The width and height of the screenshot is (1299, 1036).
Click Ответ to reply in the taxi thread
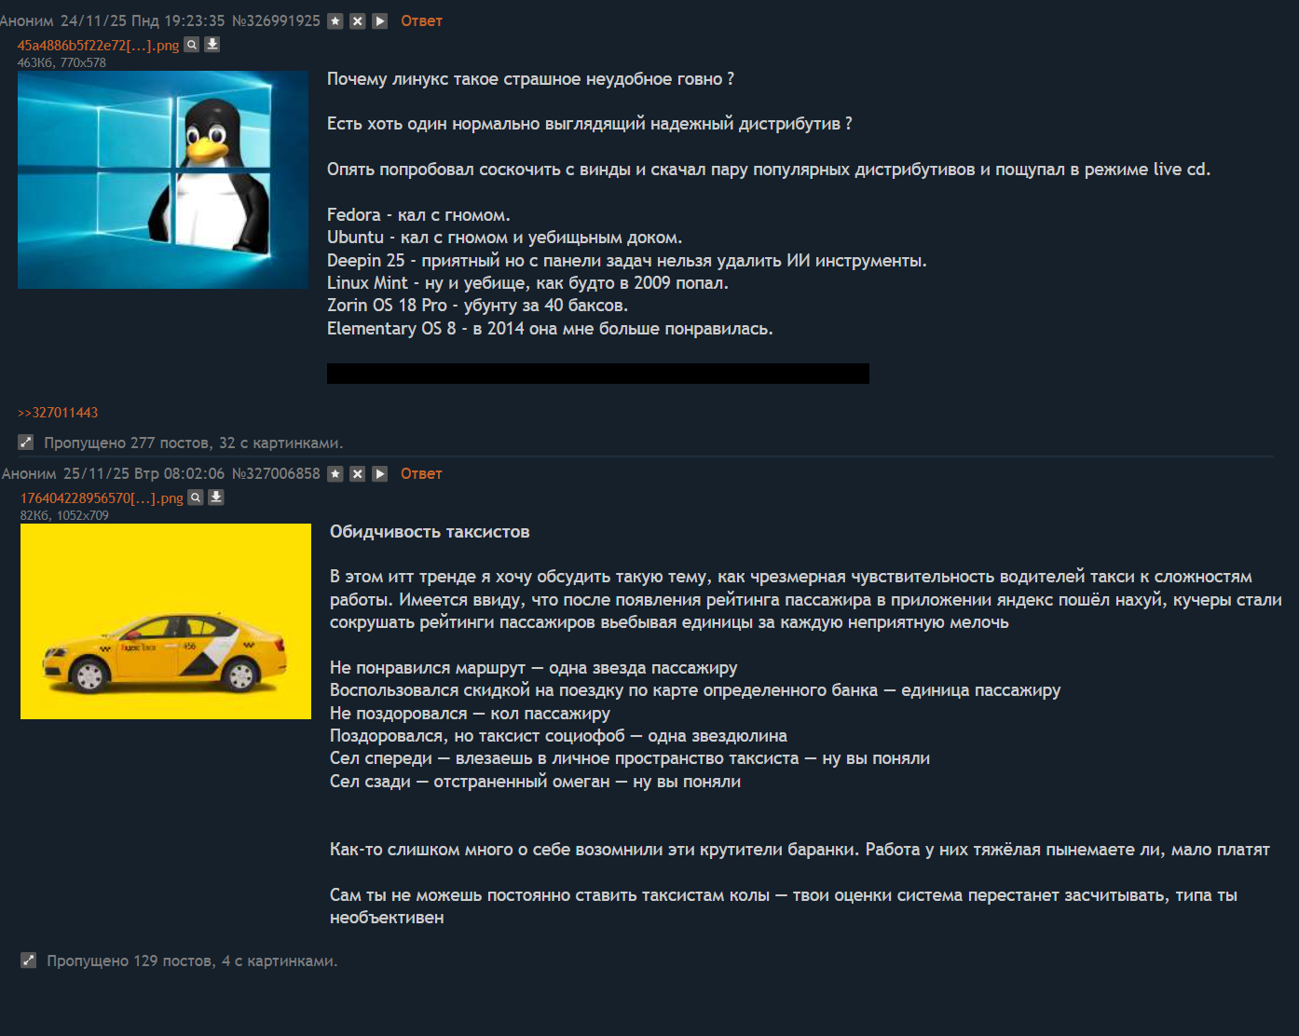pos(421,473)
